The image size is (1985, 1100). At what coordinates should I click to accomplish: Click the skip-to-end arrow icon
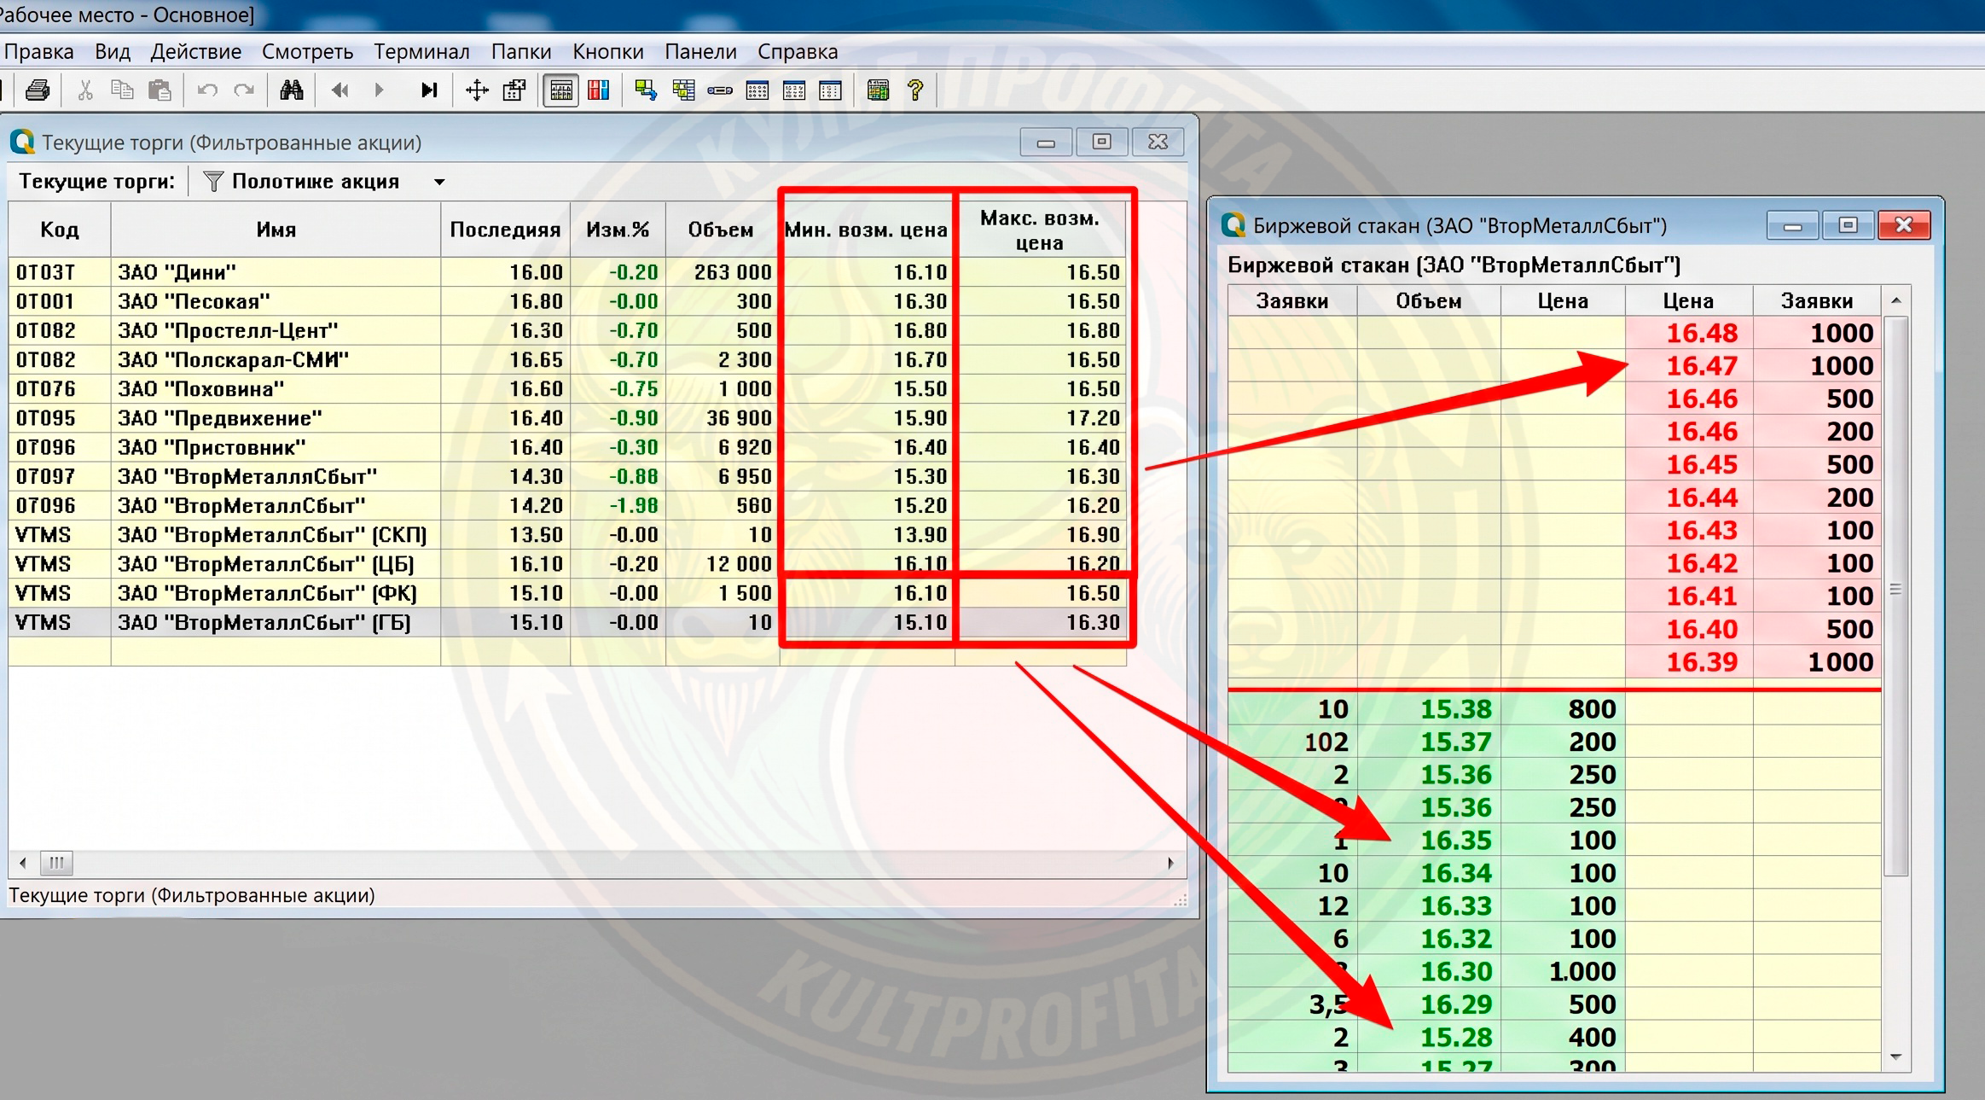[x=429, y=90]
